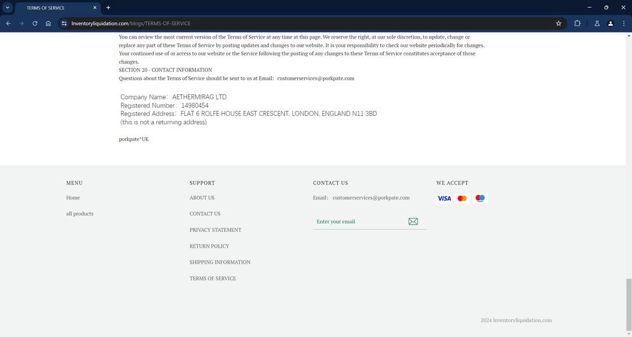Open the RETURN POLICY link
Viewport: 632px width, 337px height.
pyautogui.click(x=209, y=246)
